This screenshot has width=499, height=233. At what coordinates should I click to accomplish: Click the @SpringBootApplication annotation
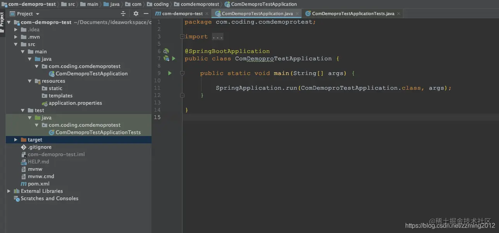tap(227, 51)
